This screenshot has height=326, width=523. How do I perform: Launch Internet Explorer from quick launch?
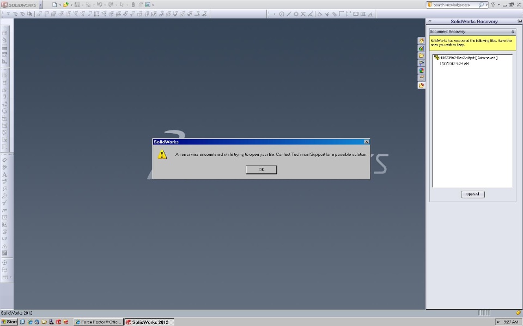tap(29, 322)
